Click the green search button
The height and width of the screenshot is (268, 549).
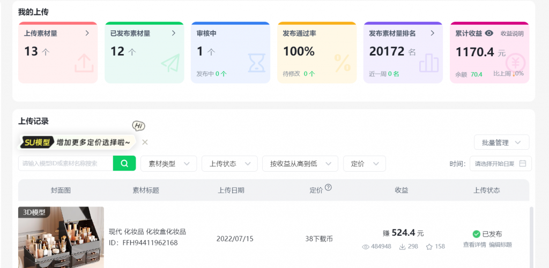tap(124, 163)
